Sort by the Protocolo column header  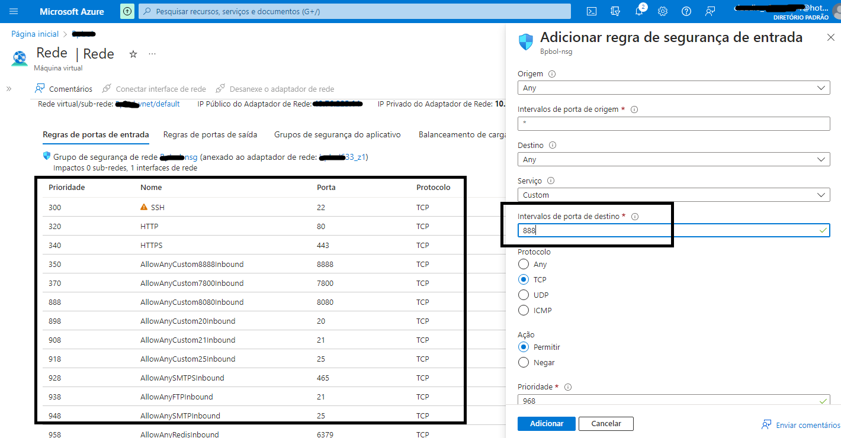(x=434, y=187)
